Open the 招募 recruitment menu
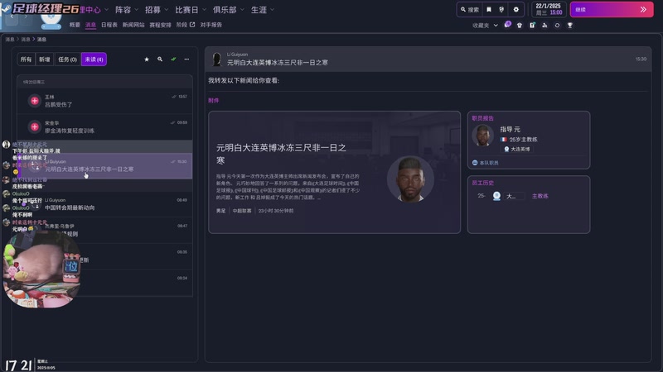This screenshot has width=663, height=372. (x=152, y=9)
